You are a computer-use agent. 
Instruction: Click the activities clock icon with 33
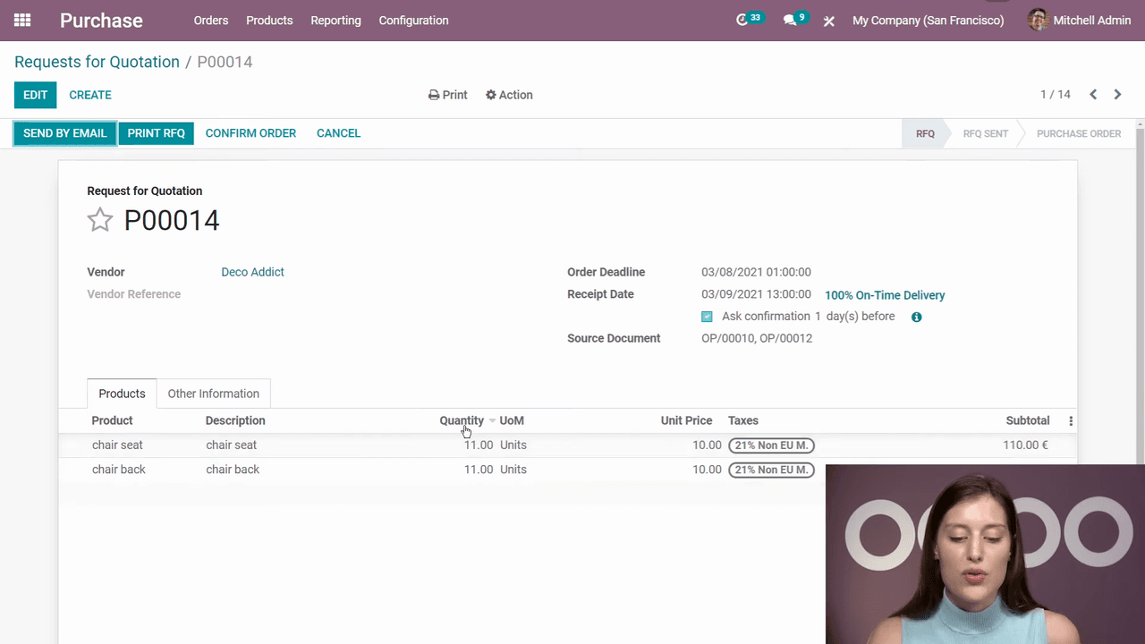[742, 20]
